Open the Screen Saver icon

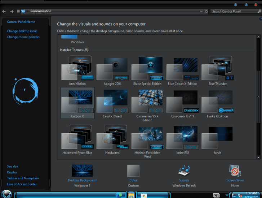coord(235,171)
